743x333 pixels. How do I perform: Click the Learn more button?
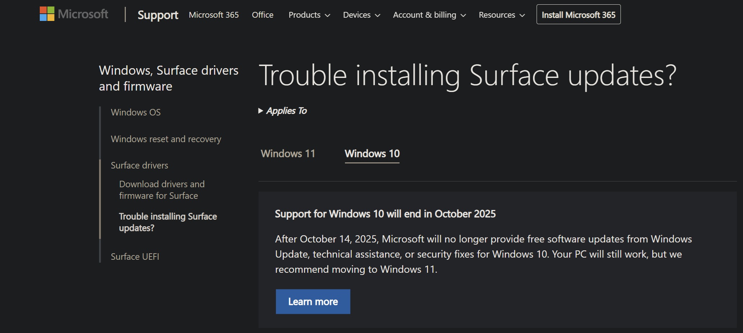312,302
